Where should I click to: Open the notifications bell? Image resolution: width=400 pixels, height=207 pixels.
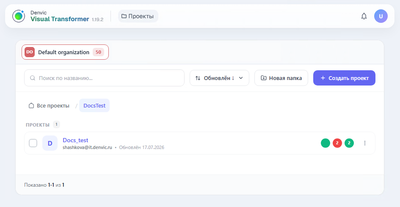tap(364, 17)
